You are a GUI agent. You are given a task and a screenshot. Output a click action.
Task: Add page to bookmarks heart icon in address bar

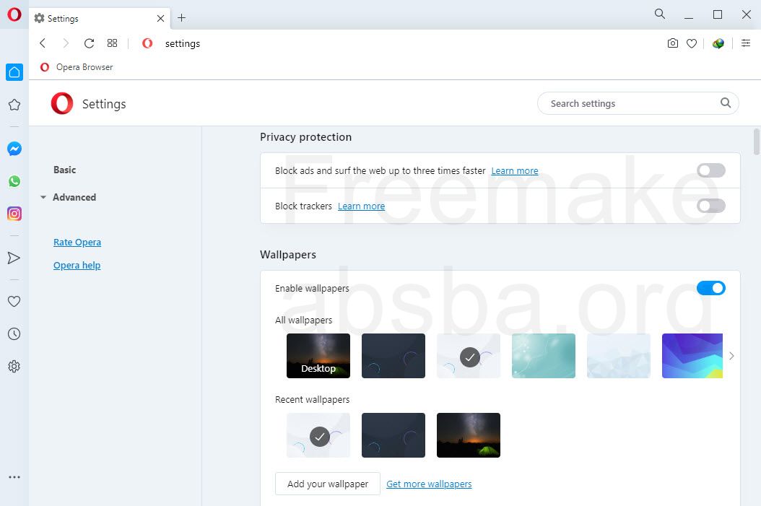pos(692,43)
